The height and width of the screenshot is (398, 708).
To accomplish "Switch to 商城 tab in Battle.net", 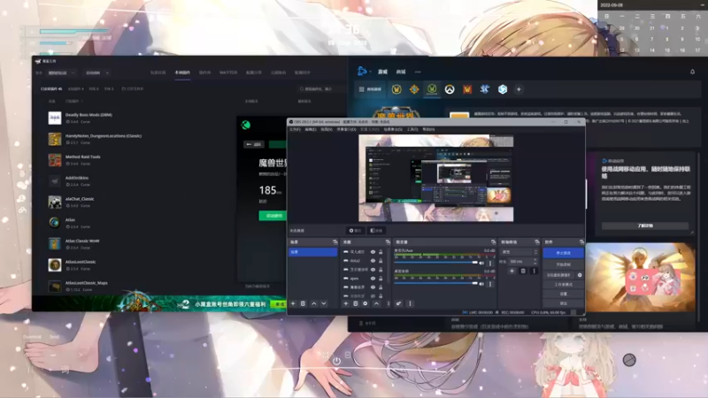I will (401, 72).
